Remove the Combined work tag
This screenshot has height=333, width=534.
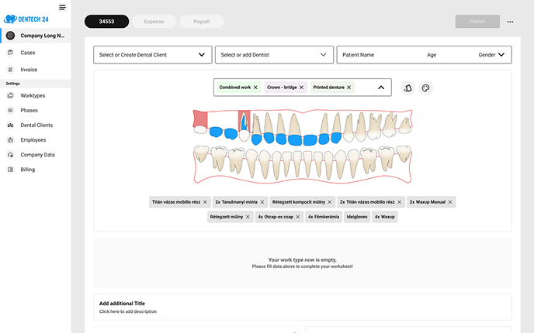coord(255,88)
